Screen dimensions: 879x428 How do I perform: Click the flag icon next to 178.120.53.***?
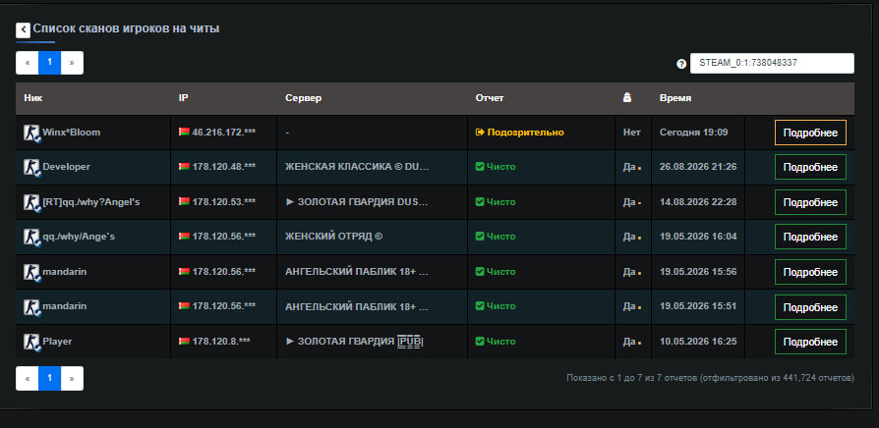(184, 201)
